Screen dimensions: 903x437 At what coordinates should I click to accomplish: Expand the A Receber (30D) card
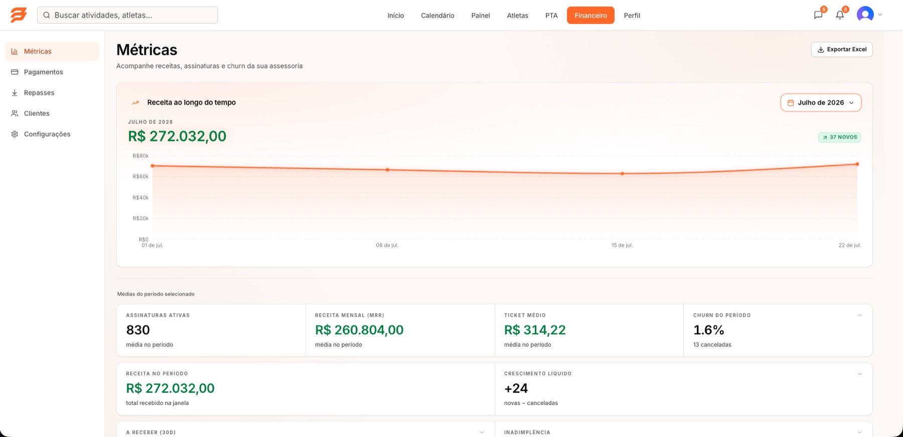[482, 432]
